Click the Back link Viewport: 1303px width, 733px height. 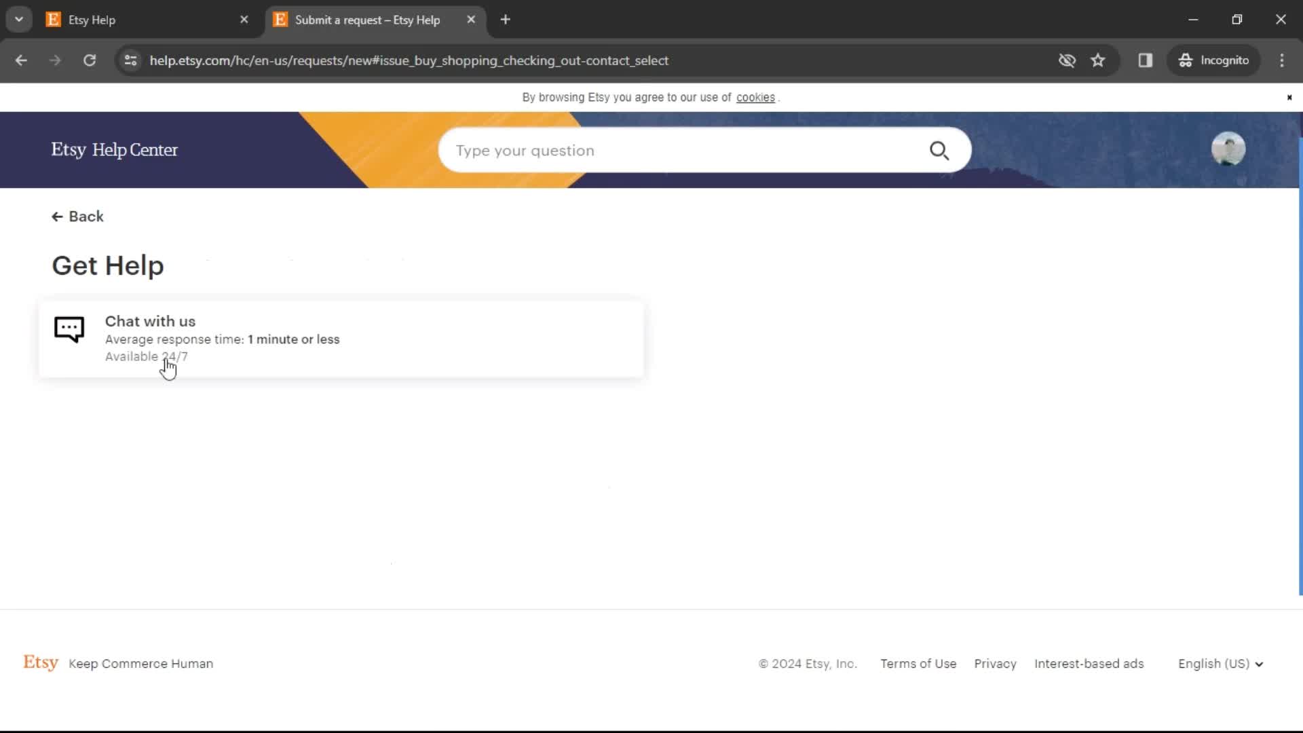(77, 217)
